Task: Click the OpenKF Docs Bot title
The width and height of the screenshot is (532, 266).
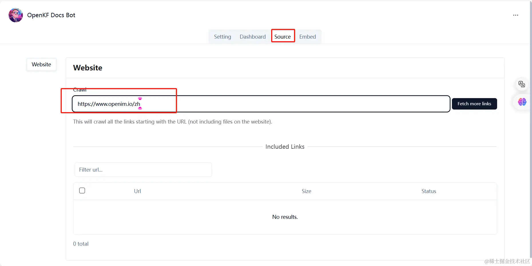Action: point(51,15)
